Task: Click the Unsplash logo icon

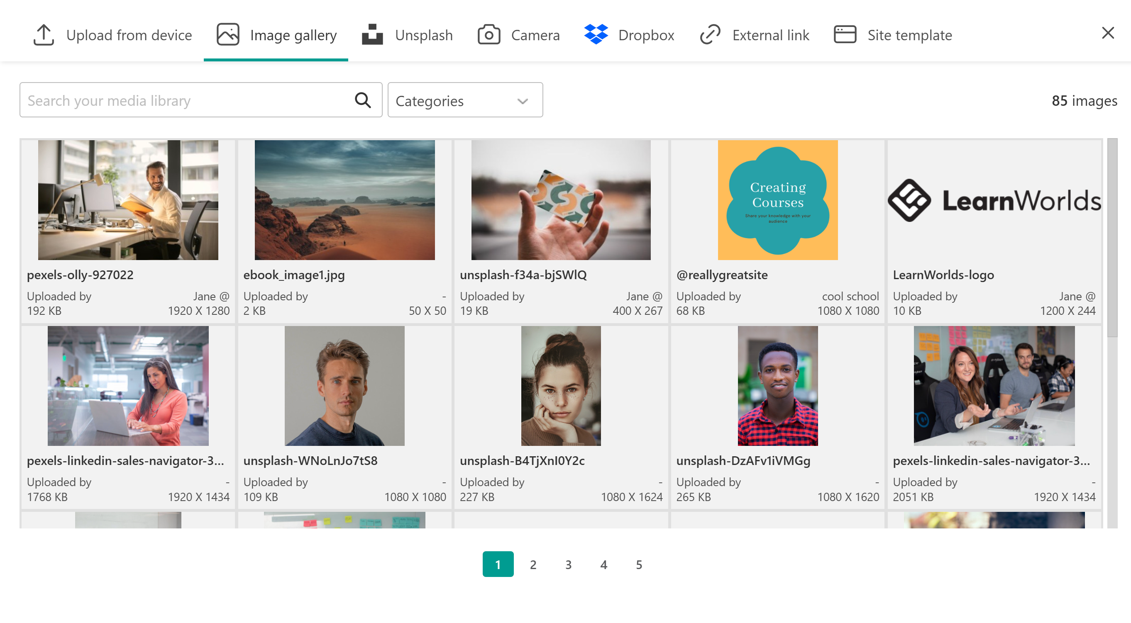Action: tap(372, 35)
